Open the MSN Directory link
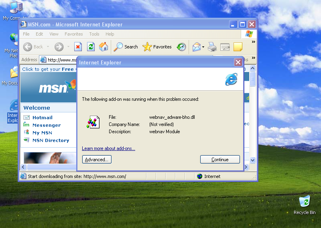 coord(51,140)
